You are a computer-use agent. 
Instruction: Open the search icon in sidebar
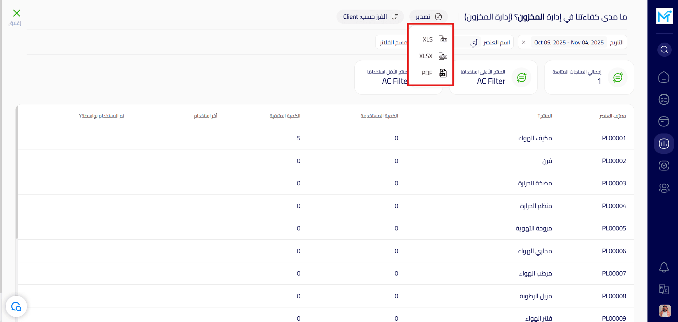[x=664, y=49]
